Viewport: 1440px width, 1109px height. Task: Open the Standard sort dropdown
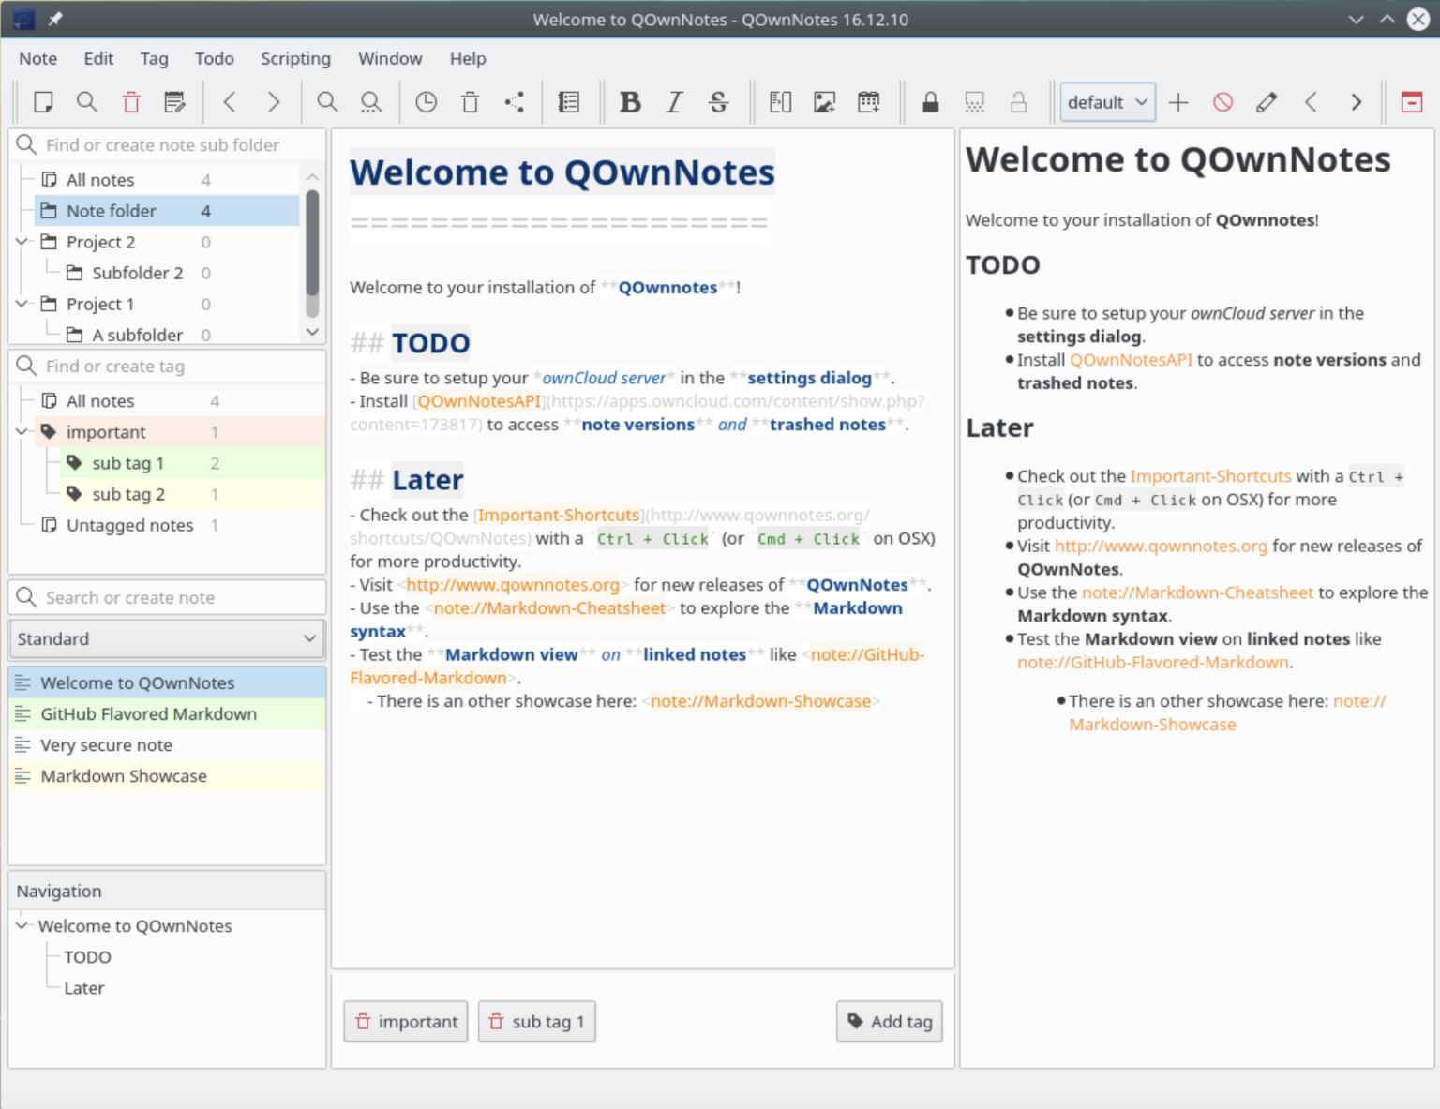click(x=167, y=639)
